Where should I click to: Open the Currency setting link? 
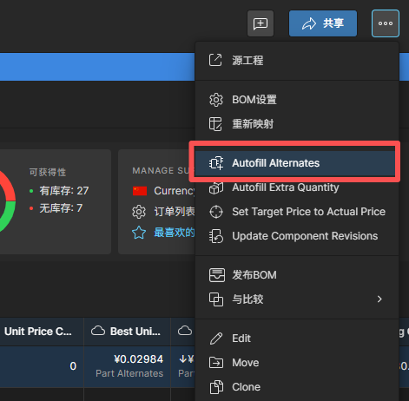tap(175, 191)
